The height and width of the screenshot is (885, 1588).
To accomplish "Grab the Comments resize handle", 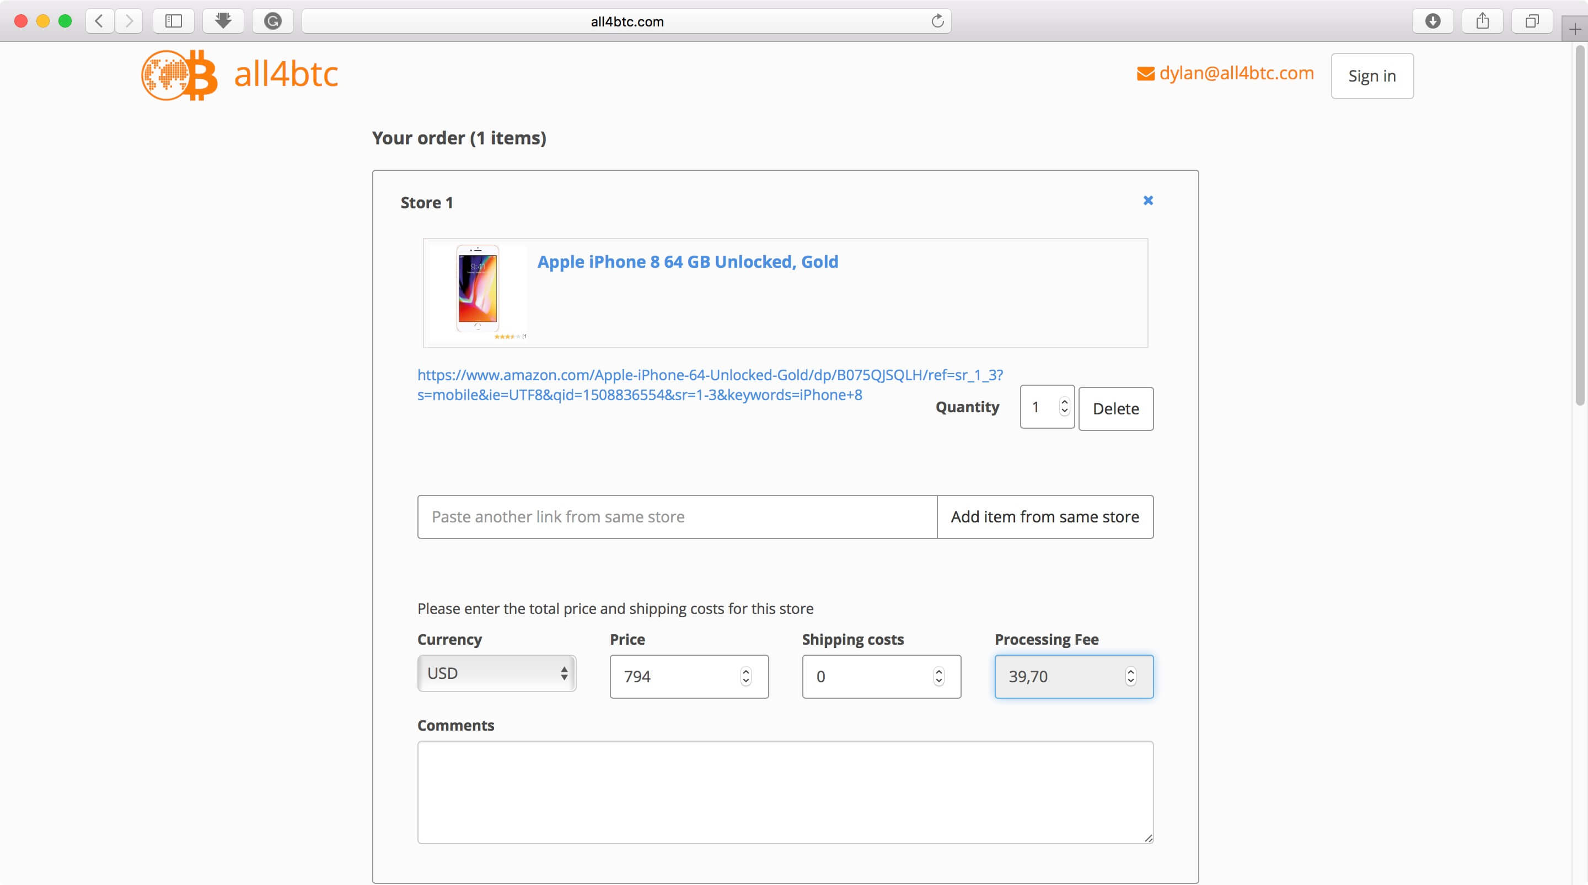I will pos(1149,838).
